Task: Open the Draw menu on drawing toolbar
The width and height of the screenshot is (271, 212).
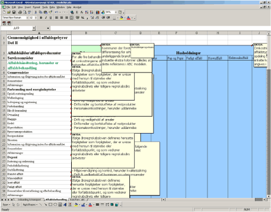Action: coord(6,205)
